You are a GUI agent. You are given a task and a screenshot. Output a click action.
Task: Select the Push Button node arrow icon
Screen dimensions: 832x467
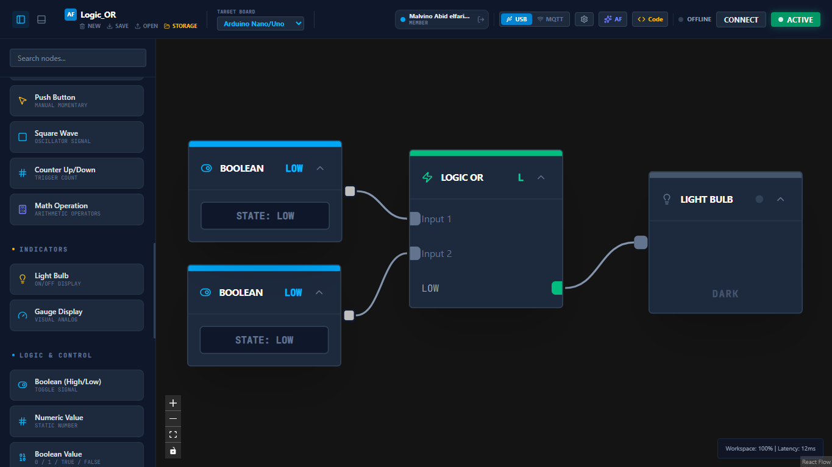coord(23,100)
